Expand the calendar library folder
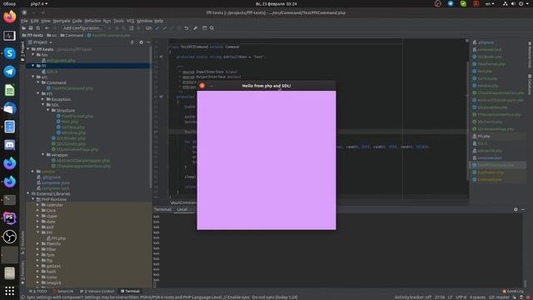Image resolution: width=533 pixels, height=300 pixels. pos(38,205)
